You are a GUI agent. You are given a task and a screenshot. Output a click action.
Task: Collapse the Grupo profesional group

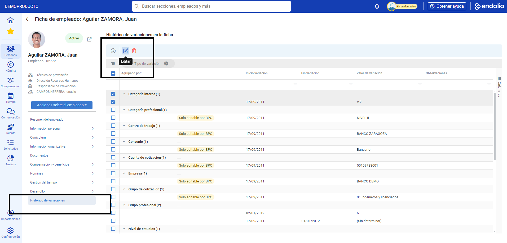coord(124,205)
